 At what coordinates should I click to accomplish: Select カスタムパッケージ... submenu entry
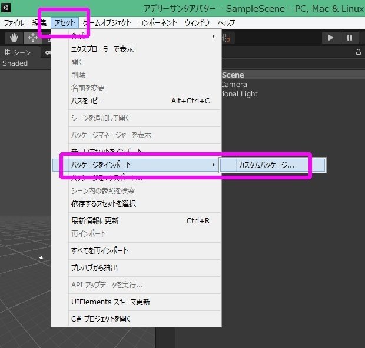[x=273, y=165]
